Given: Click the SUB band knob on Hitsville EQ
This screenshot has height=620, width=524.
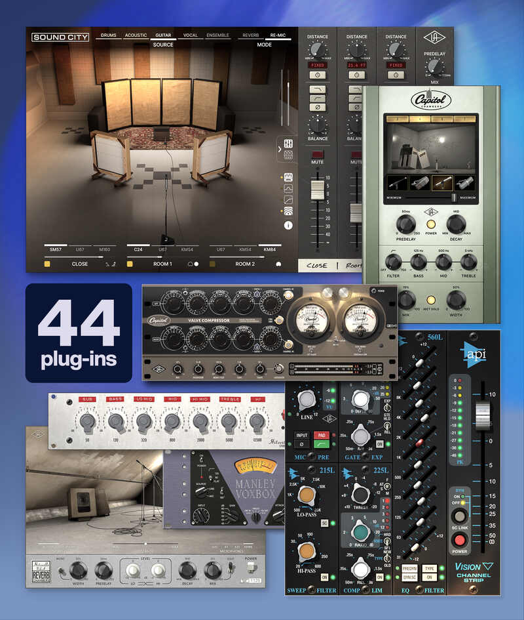Looking at the screenshot, I should 87,422.
